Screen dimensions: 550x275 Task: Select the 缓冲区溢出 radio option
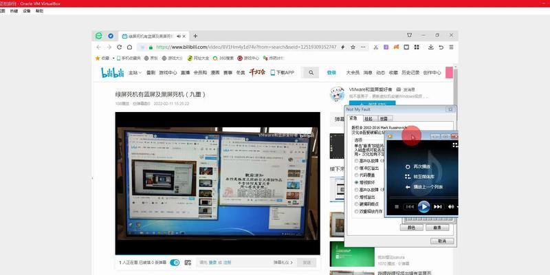coord(356,168)
